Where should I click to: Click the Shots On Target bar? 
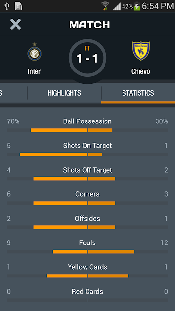coord(87,155)
